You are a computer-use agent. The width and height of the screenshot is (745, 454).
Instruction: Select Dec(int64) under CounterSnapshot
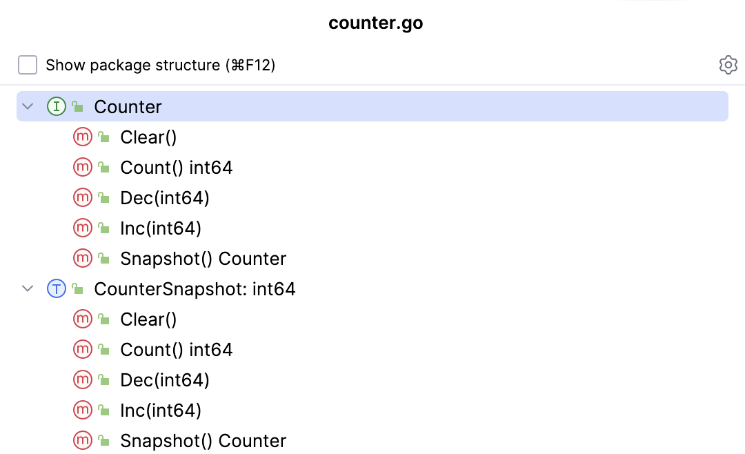(x=164, y=380)
